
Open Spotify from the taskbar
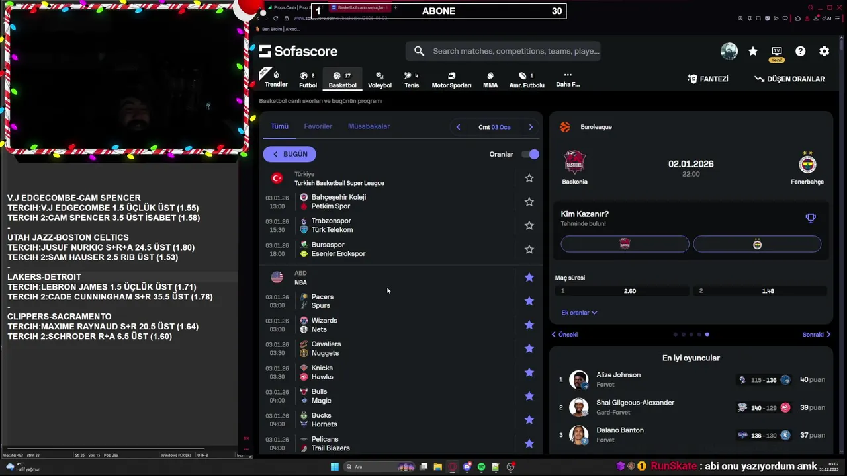coord(481,467)
